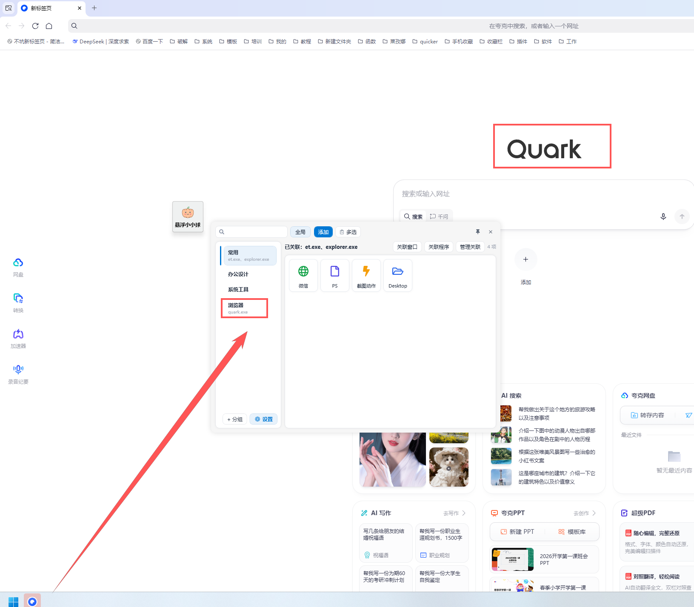Viewport: 694px width, 607px height.
Task: Open the Desktop folder shortcut
Action: click(397, 275)
